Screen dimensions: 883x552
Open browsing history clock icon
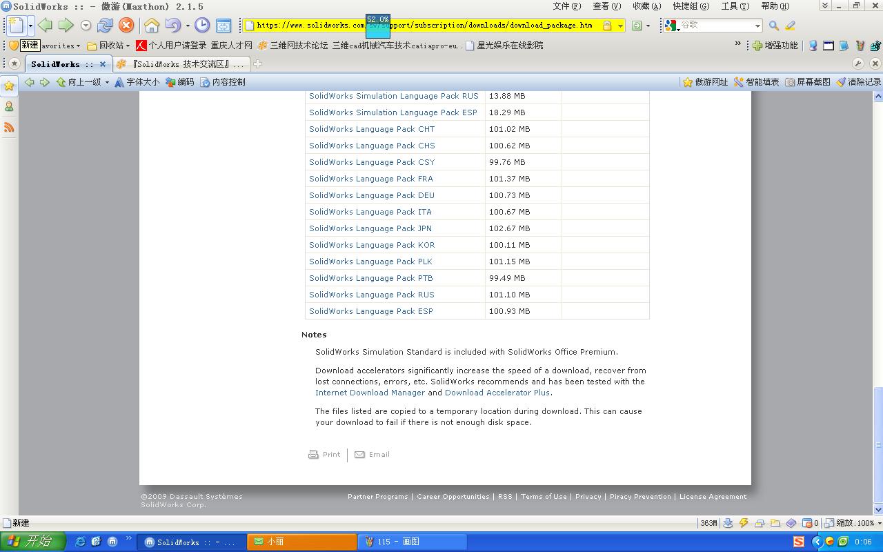coord(202,26)
